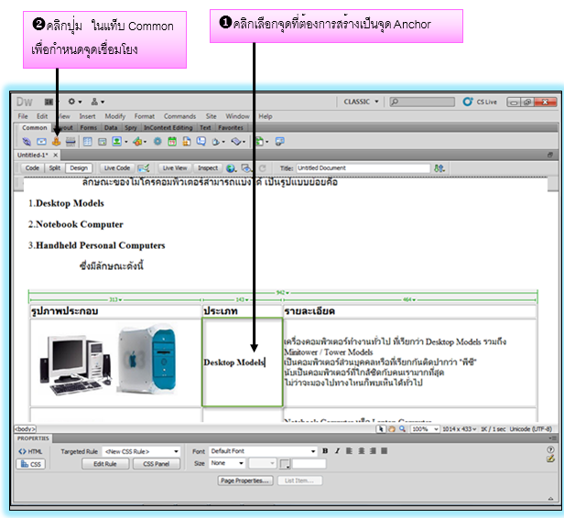Insert a Comment
The height and width of the screenshot is (518, 564).
click(201, 142)
